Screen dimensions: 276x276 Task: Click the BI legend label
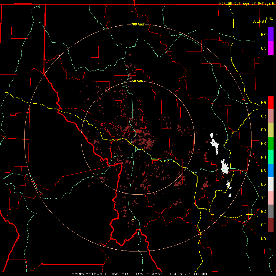pos(263,225)
